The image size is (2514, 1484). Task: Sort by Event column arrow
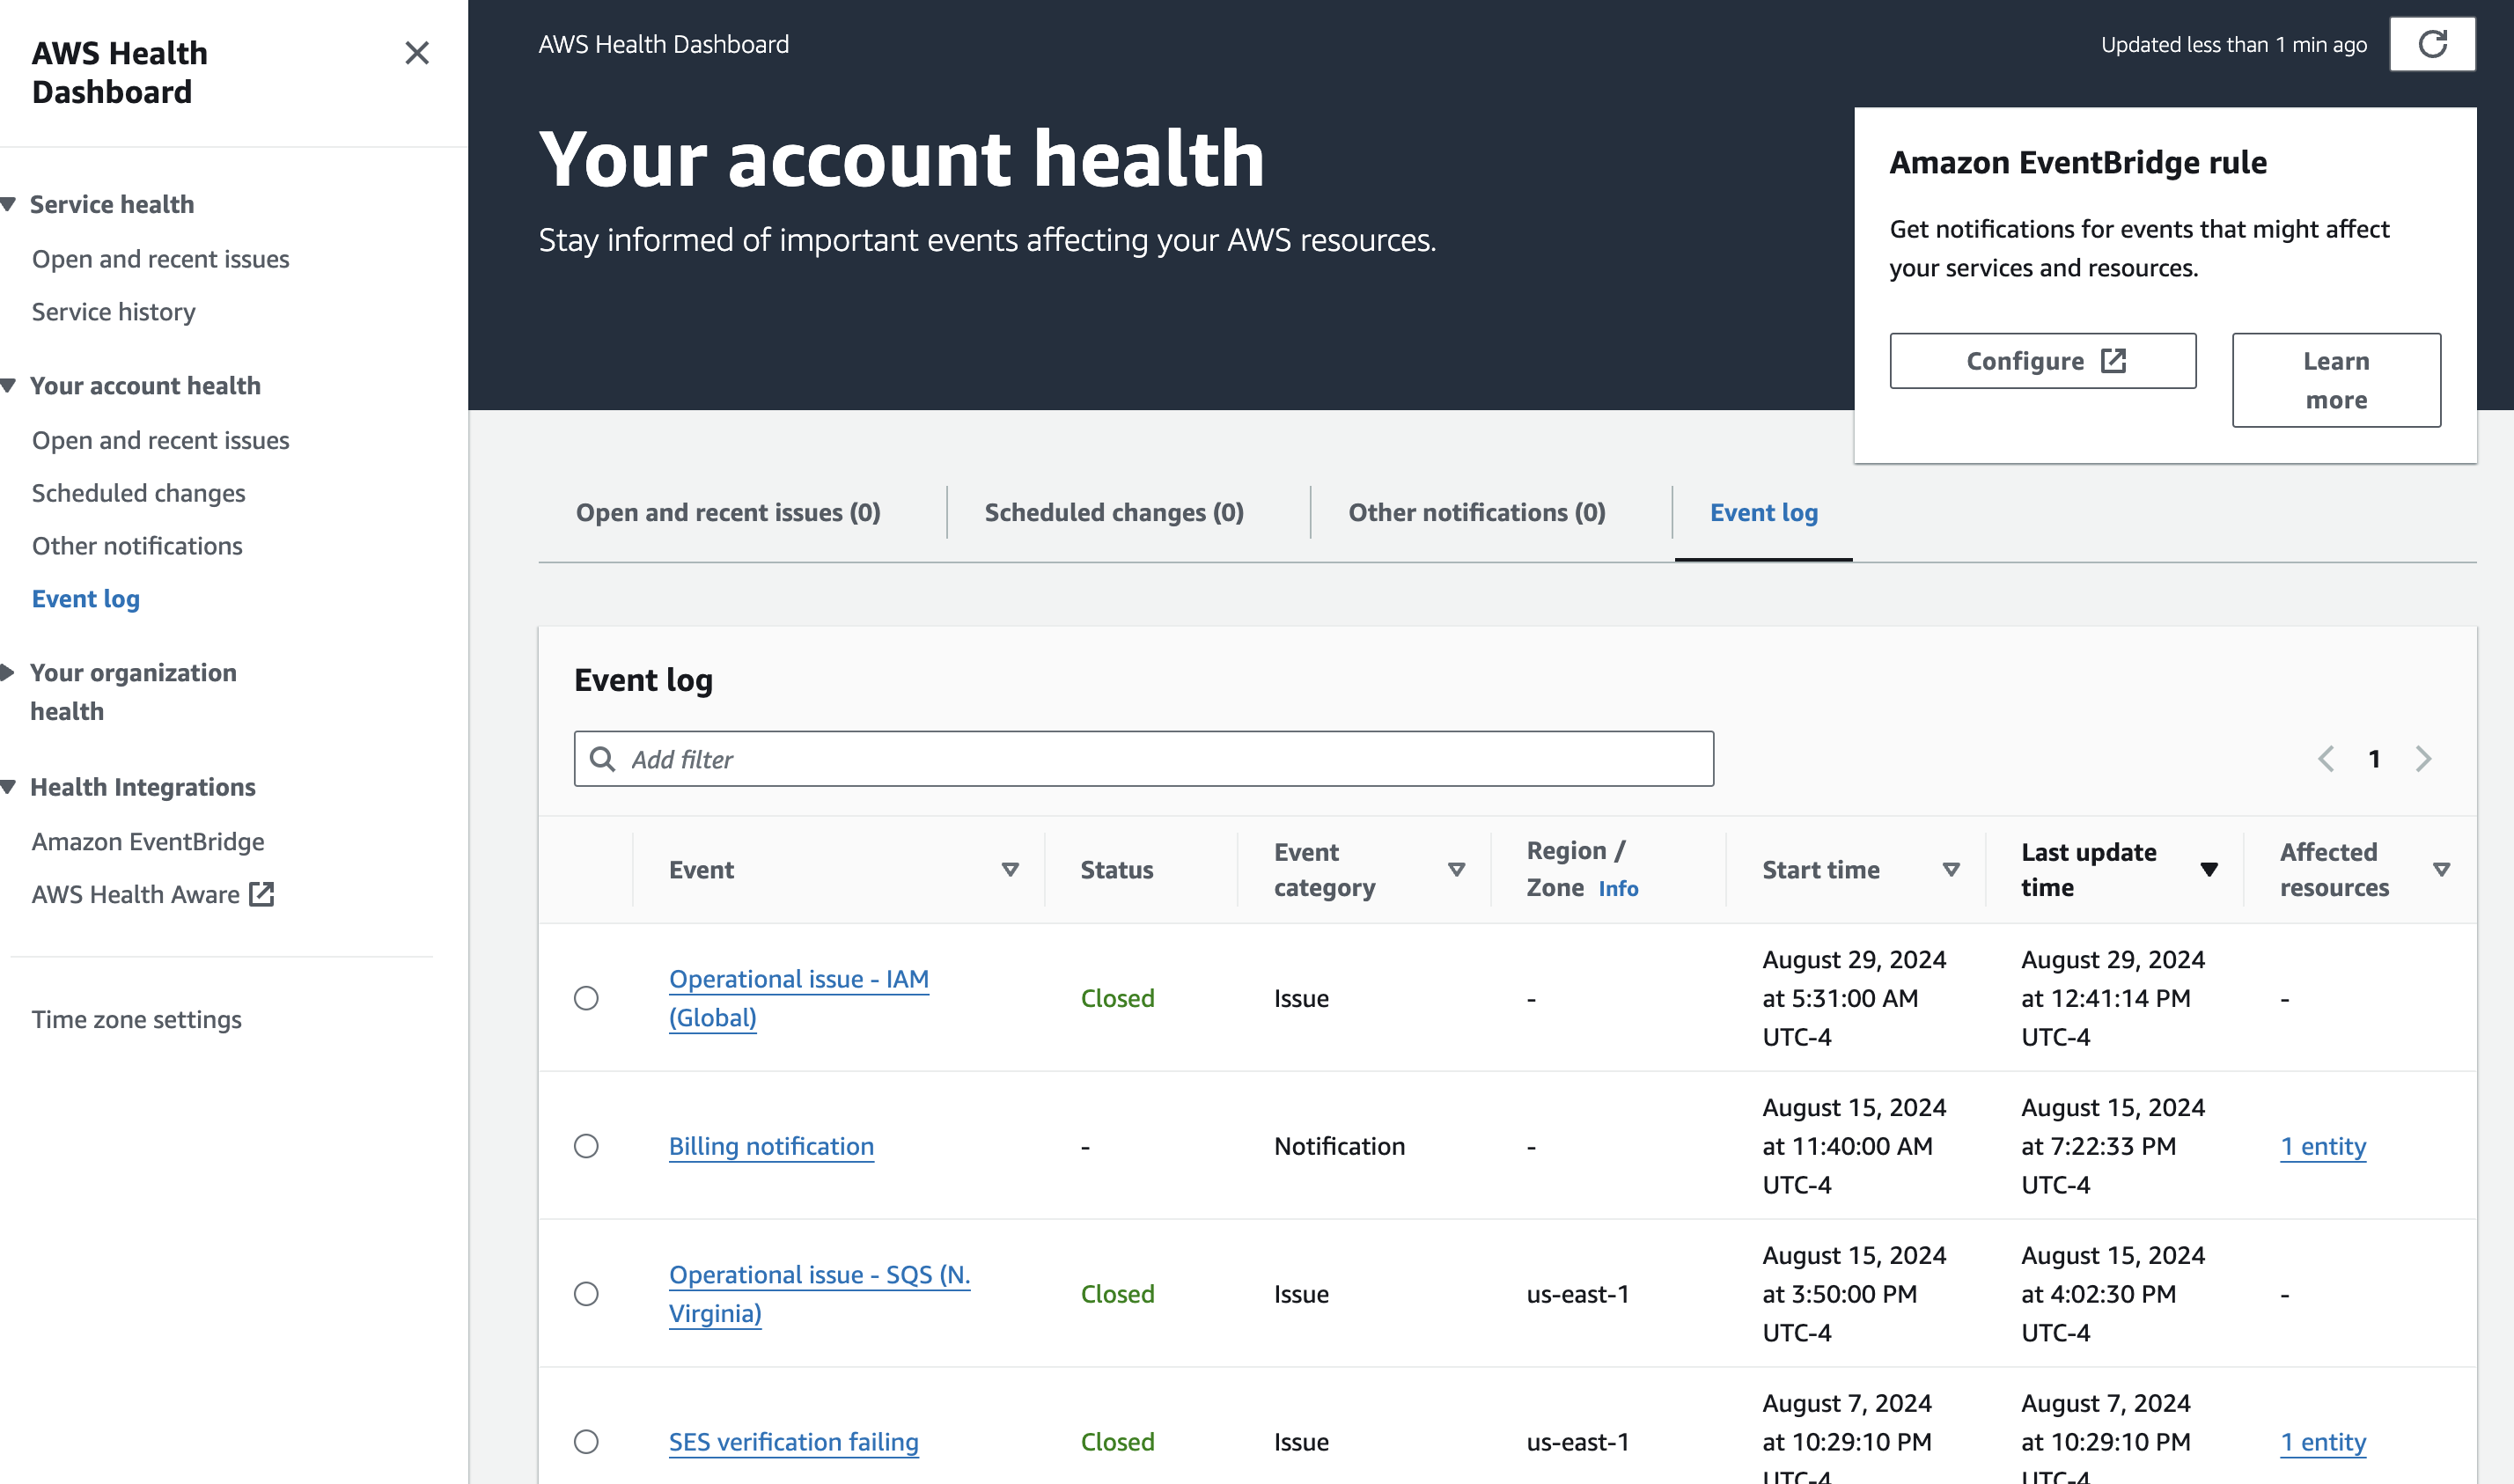click(1010, 870)
